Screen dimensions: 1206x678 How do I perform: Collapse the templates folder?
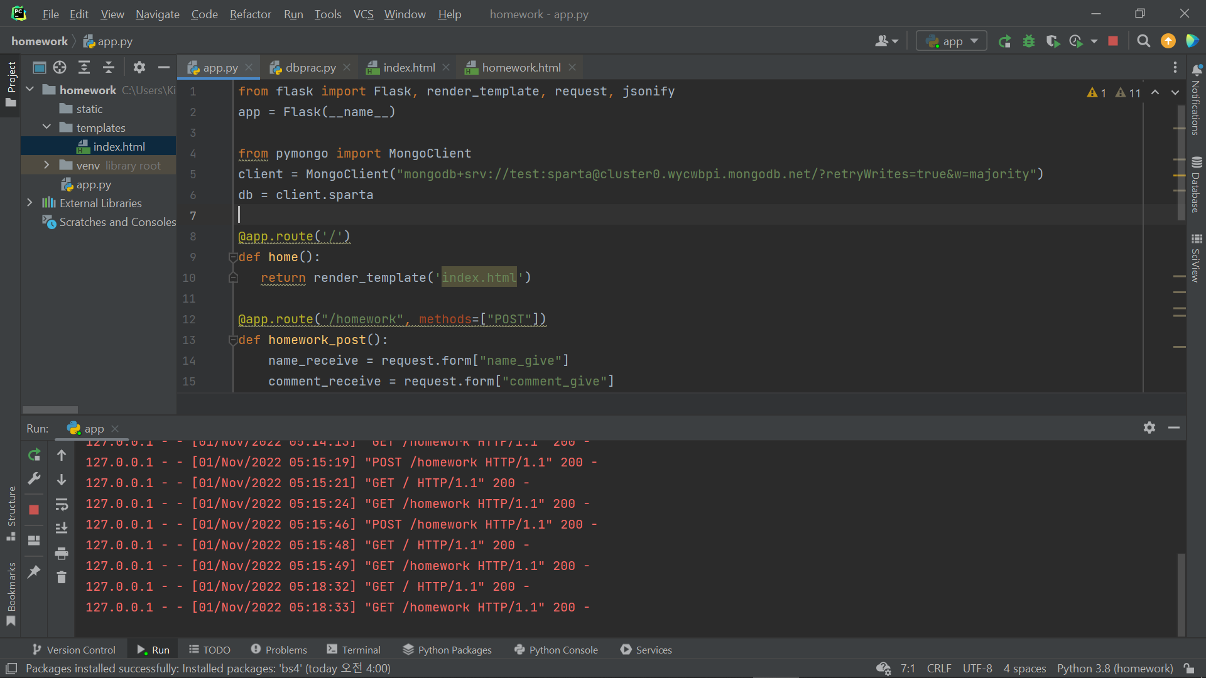[x=46, y=127]
